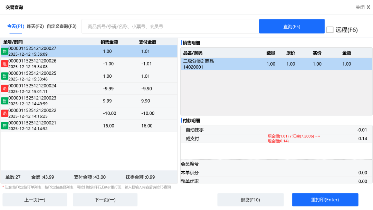Switch to 昨天(F2) tab
373x210 pixels.
point(35,26)
